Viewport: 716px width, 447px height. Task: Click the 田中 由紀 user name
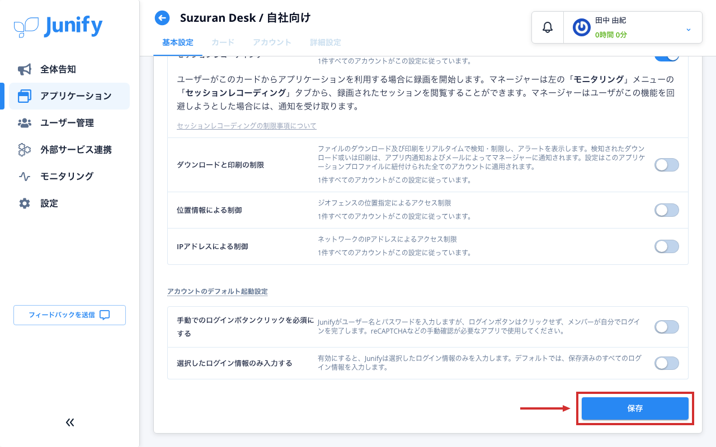pyautogui.click(x=610, y=20)
